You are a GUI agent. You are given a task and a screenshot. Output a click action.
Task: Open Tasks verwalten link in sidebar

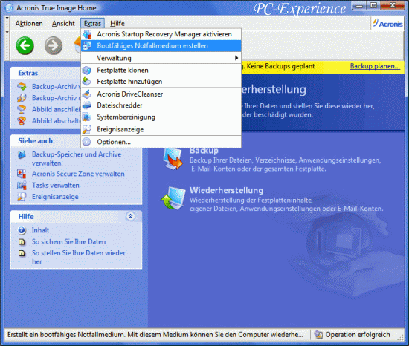click(x=56, y=186)
